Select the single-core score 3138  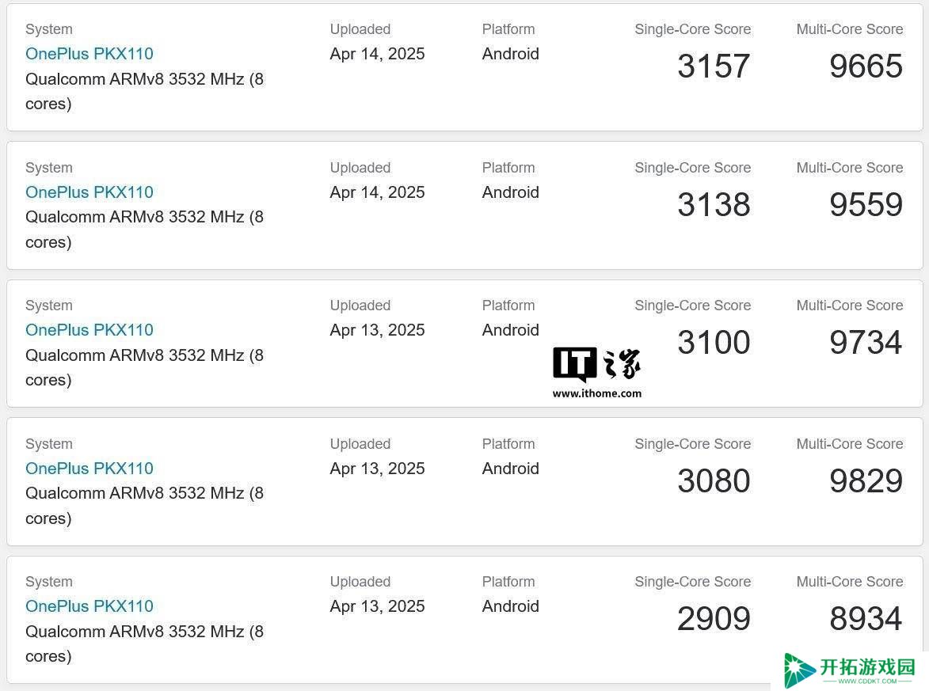click(x=714, y=204)
